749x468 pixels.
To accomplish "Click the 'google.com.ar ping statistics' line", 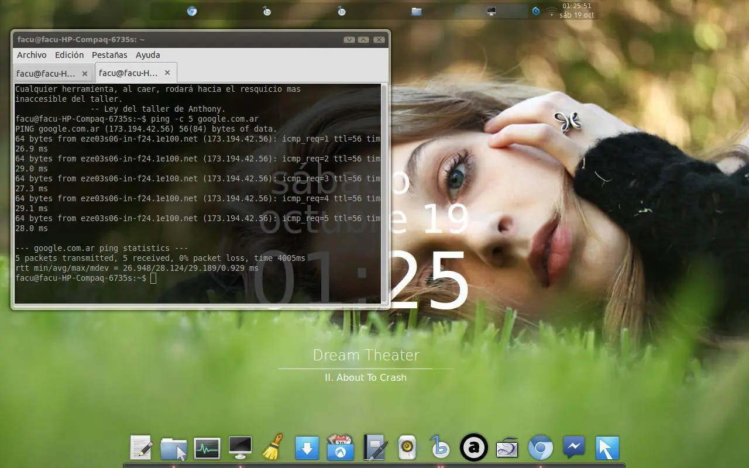I will click(102, 248).
